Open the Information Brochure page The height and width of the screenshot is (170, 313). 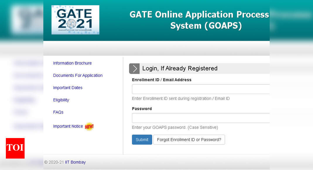(72, 63)
